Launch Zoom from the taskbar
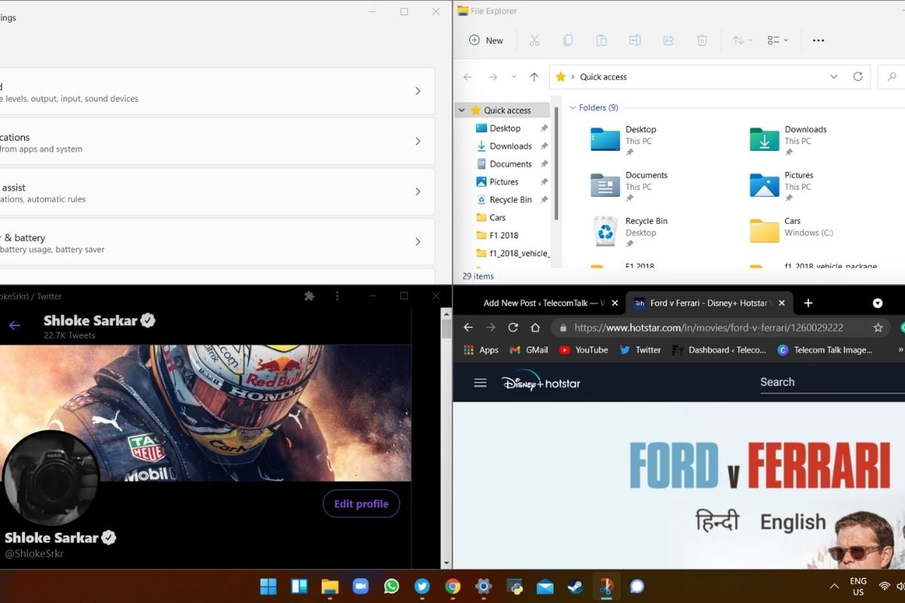Image resolution: width=905 pixels, height=603 pixels. click(360, 586)
